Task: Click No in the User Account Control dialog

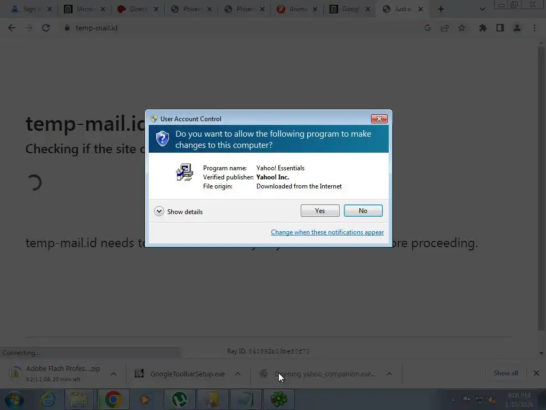Action: click(x=363, y=210)
